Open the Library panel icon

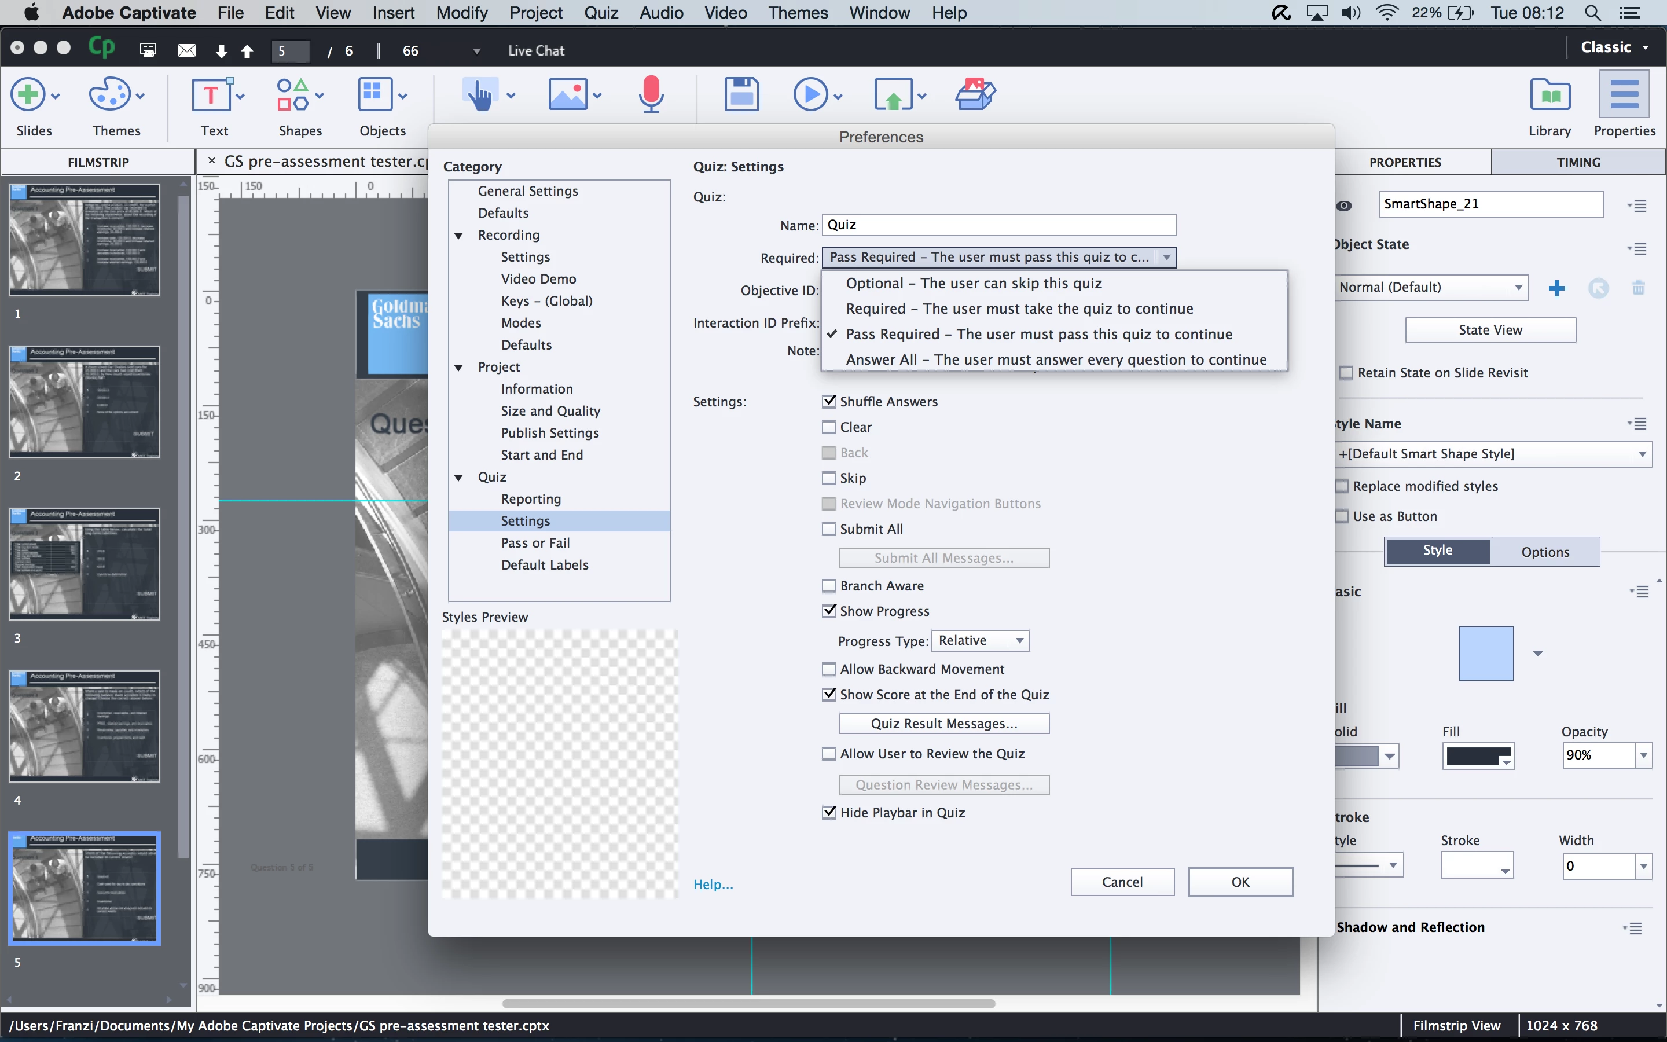point(1549,95)
